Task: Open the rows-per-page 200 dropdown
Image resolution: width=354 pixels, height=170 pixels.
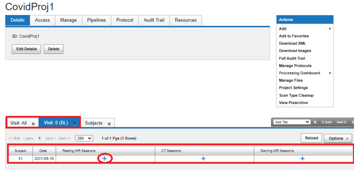Action: click(x=84, y=138)
